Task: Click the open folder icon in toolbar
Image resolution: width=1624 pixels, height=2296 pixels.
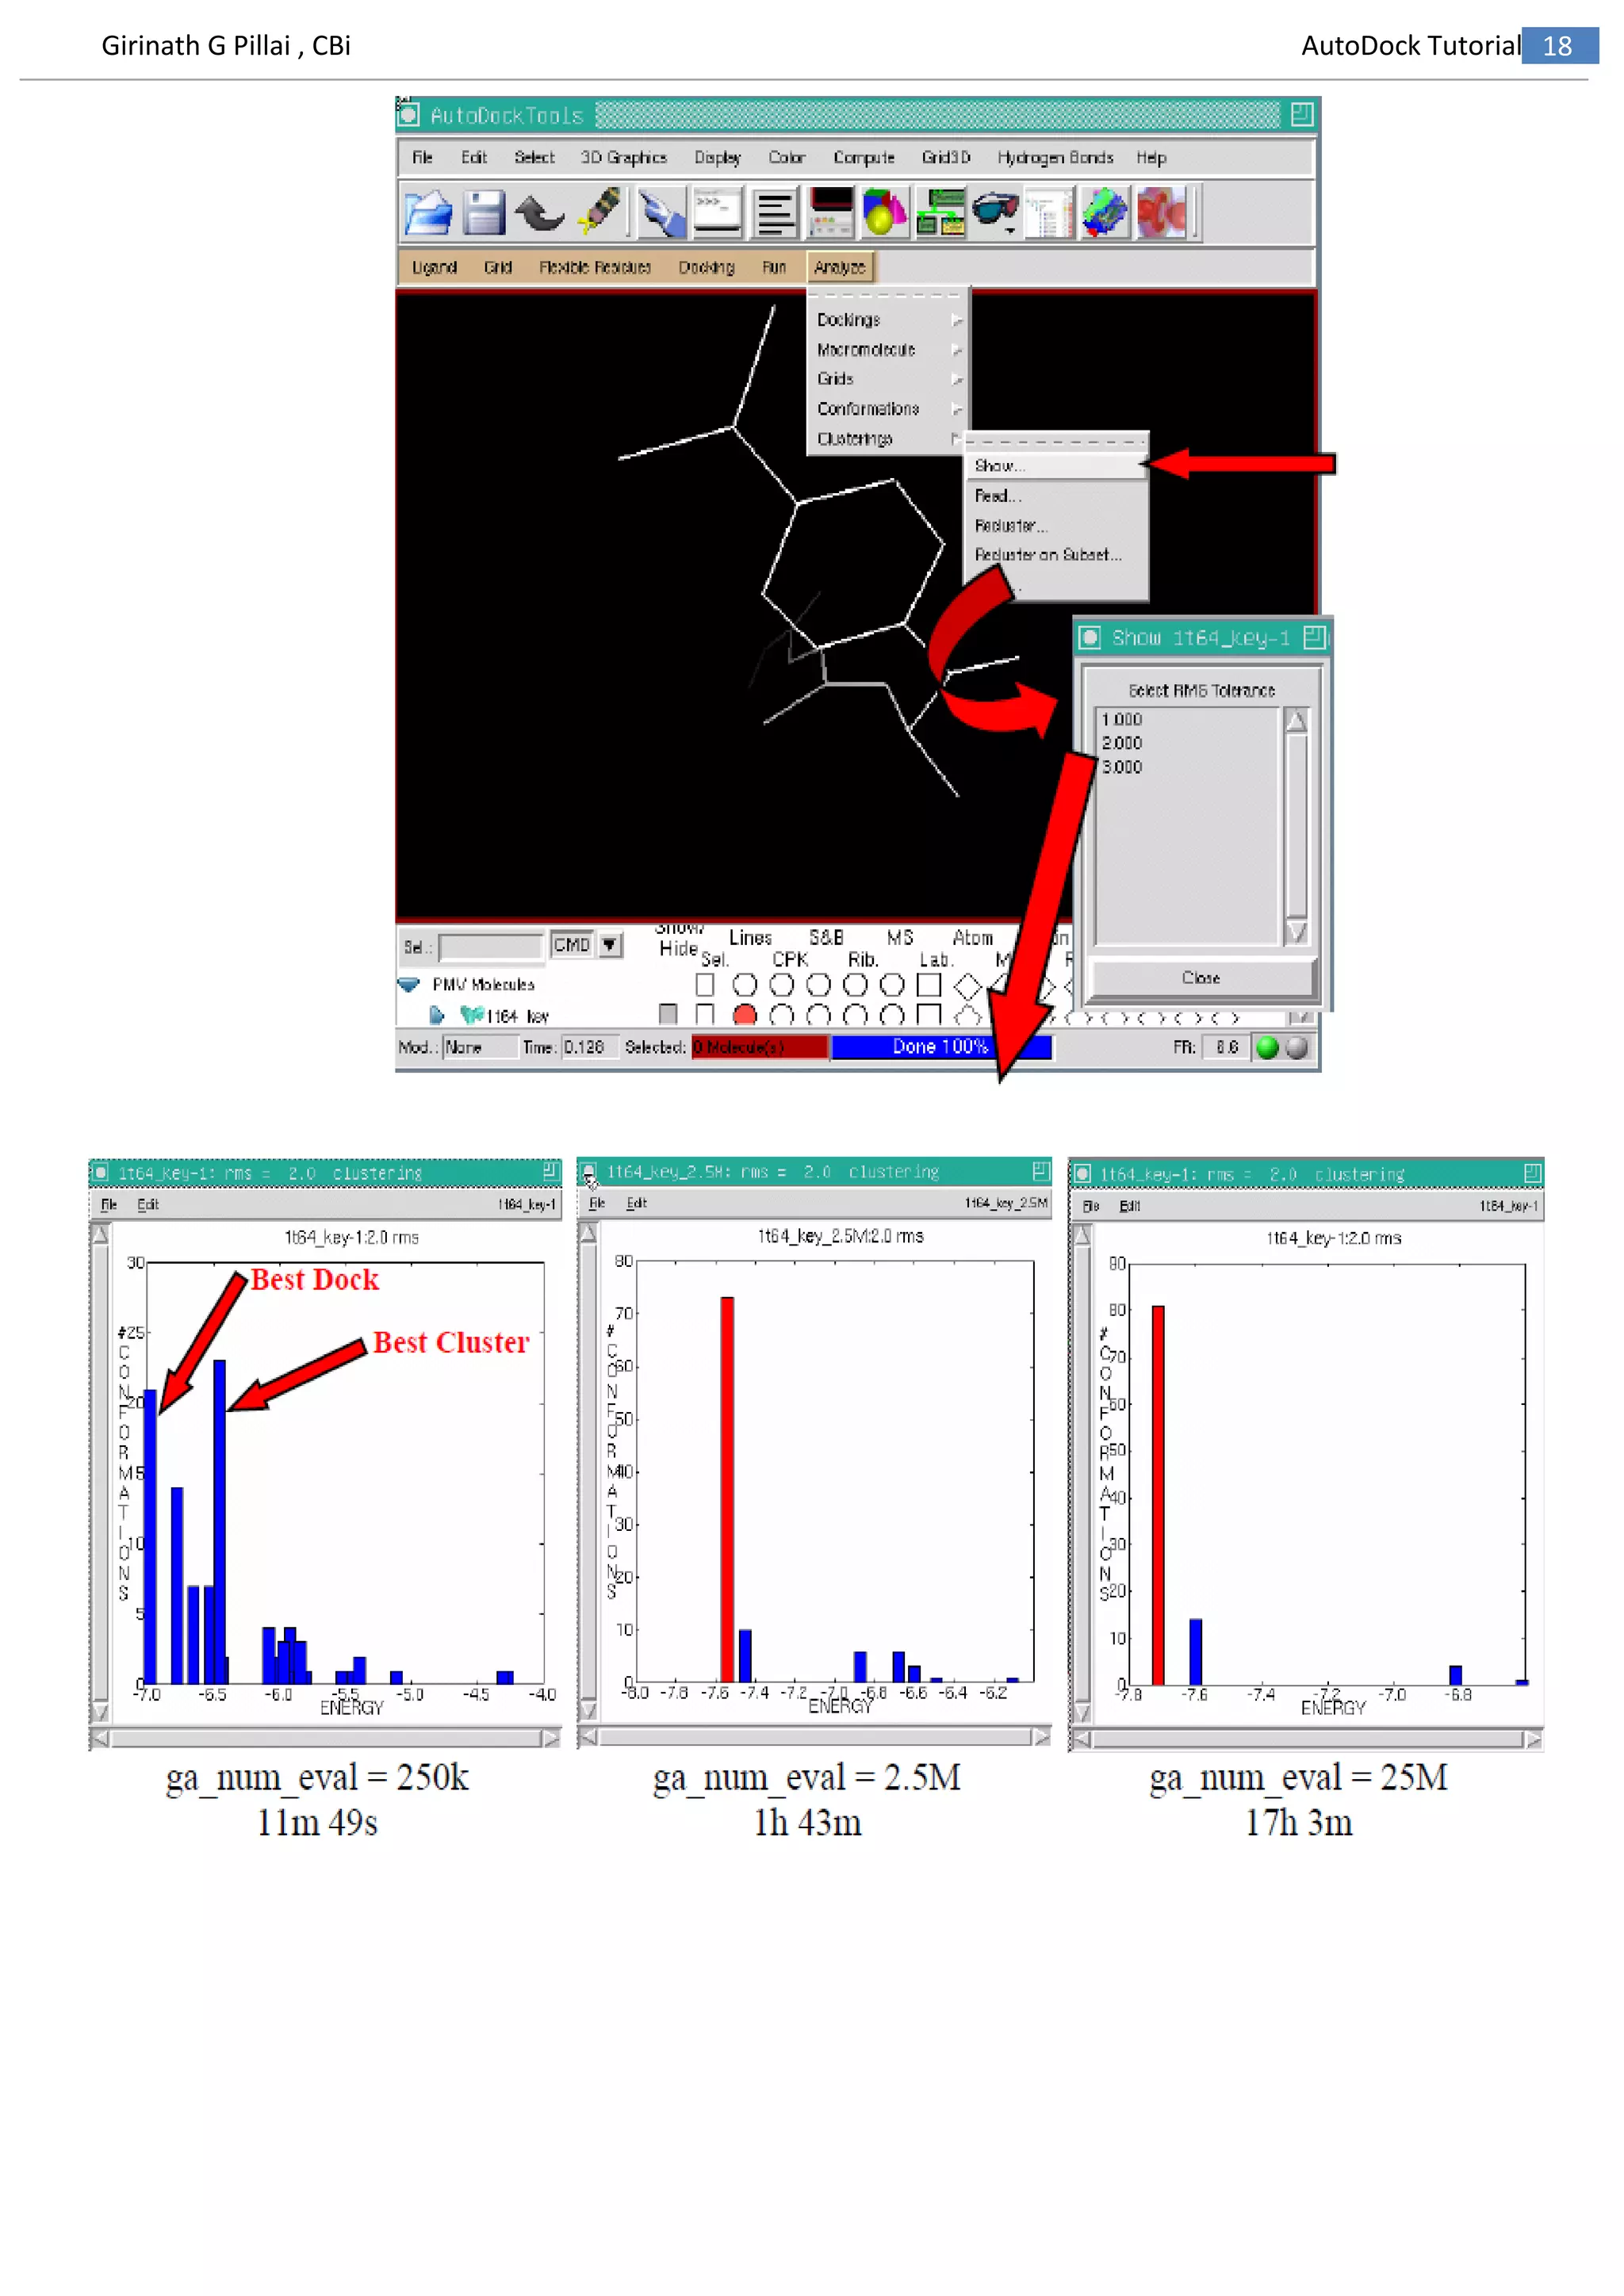Action: click(x=428, y=213)
